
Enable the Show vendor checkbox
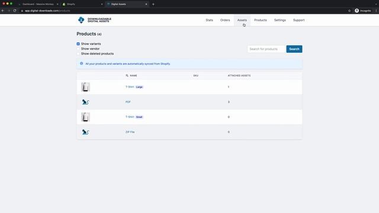point(78,49)
